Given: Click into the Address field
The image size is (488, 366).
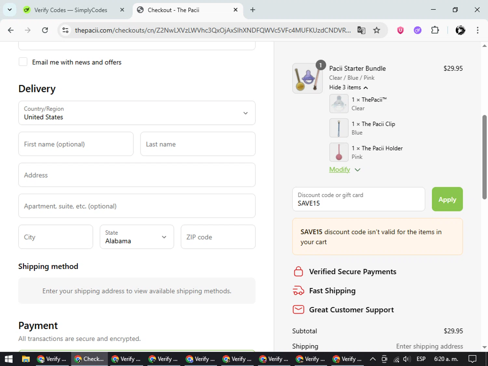Looking at the screenshot, I should pos(137,175).
